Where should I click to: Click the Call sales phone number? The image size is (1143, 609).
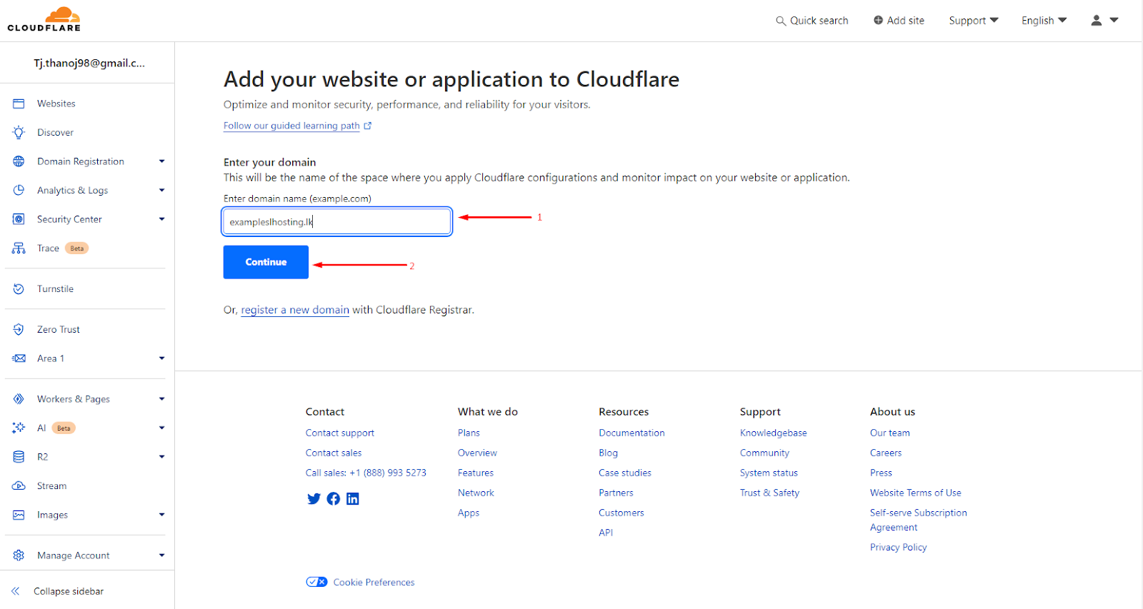click(x=366, y=473)
